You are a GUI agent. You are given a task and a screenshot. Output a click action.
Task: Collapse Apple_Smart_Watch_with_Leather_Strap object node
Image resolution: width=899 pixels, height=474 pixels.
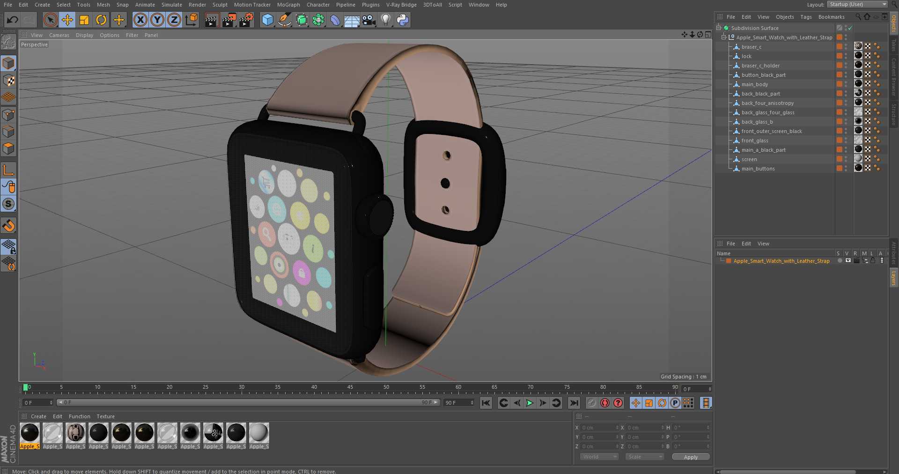pos(724,37)
